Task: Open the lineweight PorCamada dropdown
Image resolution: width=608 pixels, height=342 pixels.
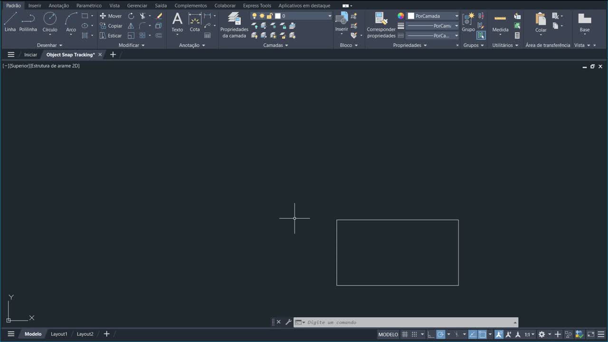Action: (433, 26)
